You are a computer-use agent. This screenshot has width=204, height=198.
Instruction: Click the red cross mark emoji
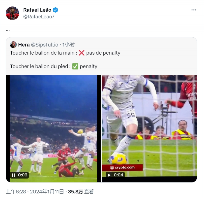click(82, 53)
